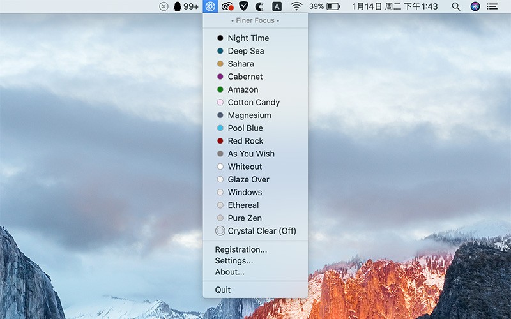Open Spotlight search magnifier
This screenshot has height=319, width=511.
click(x=456, y=6)
